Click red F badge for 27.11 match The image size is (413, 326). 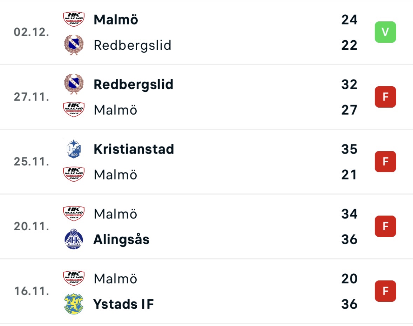tap(385, 97)
